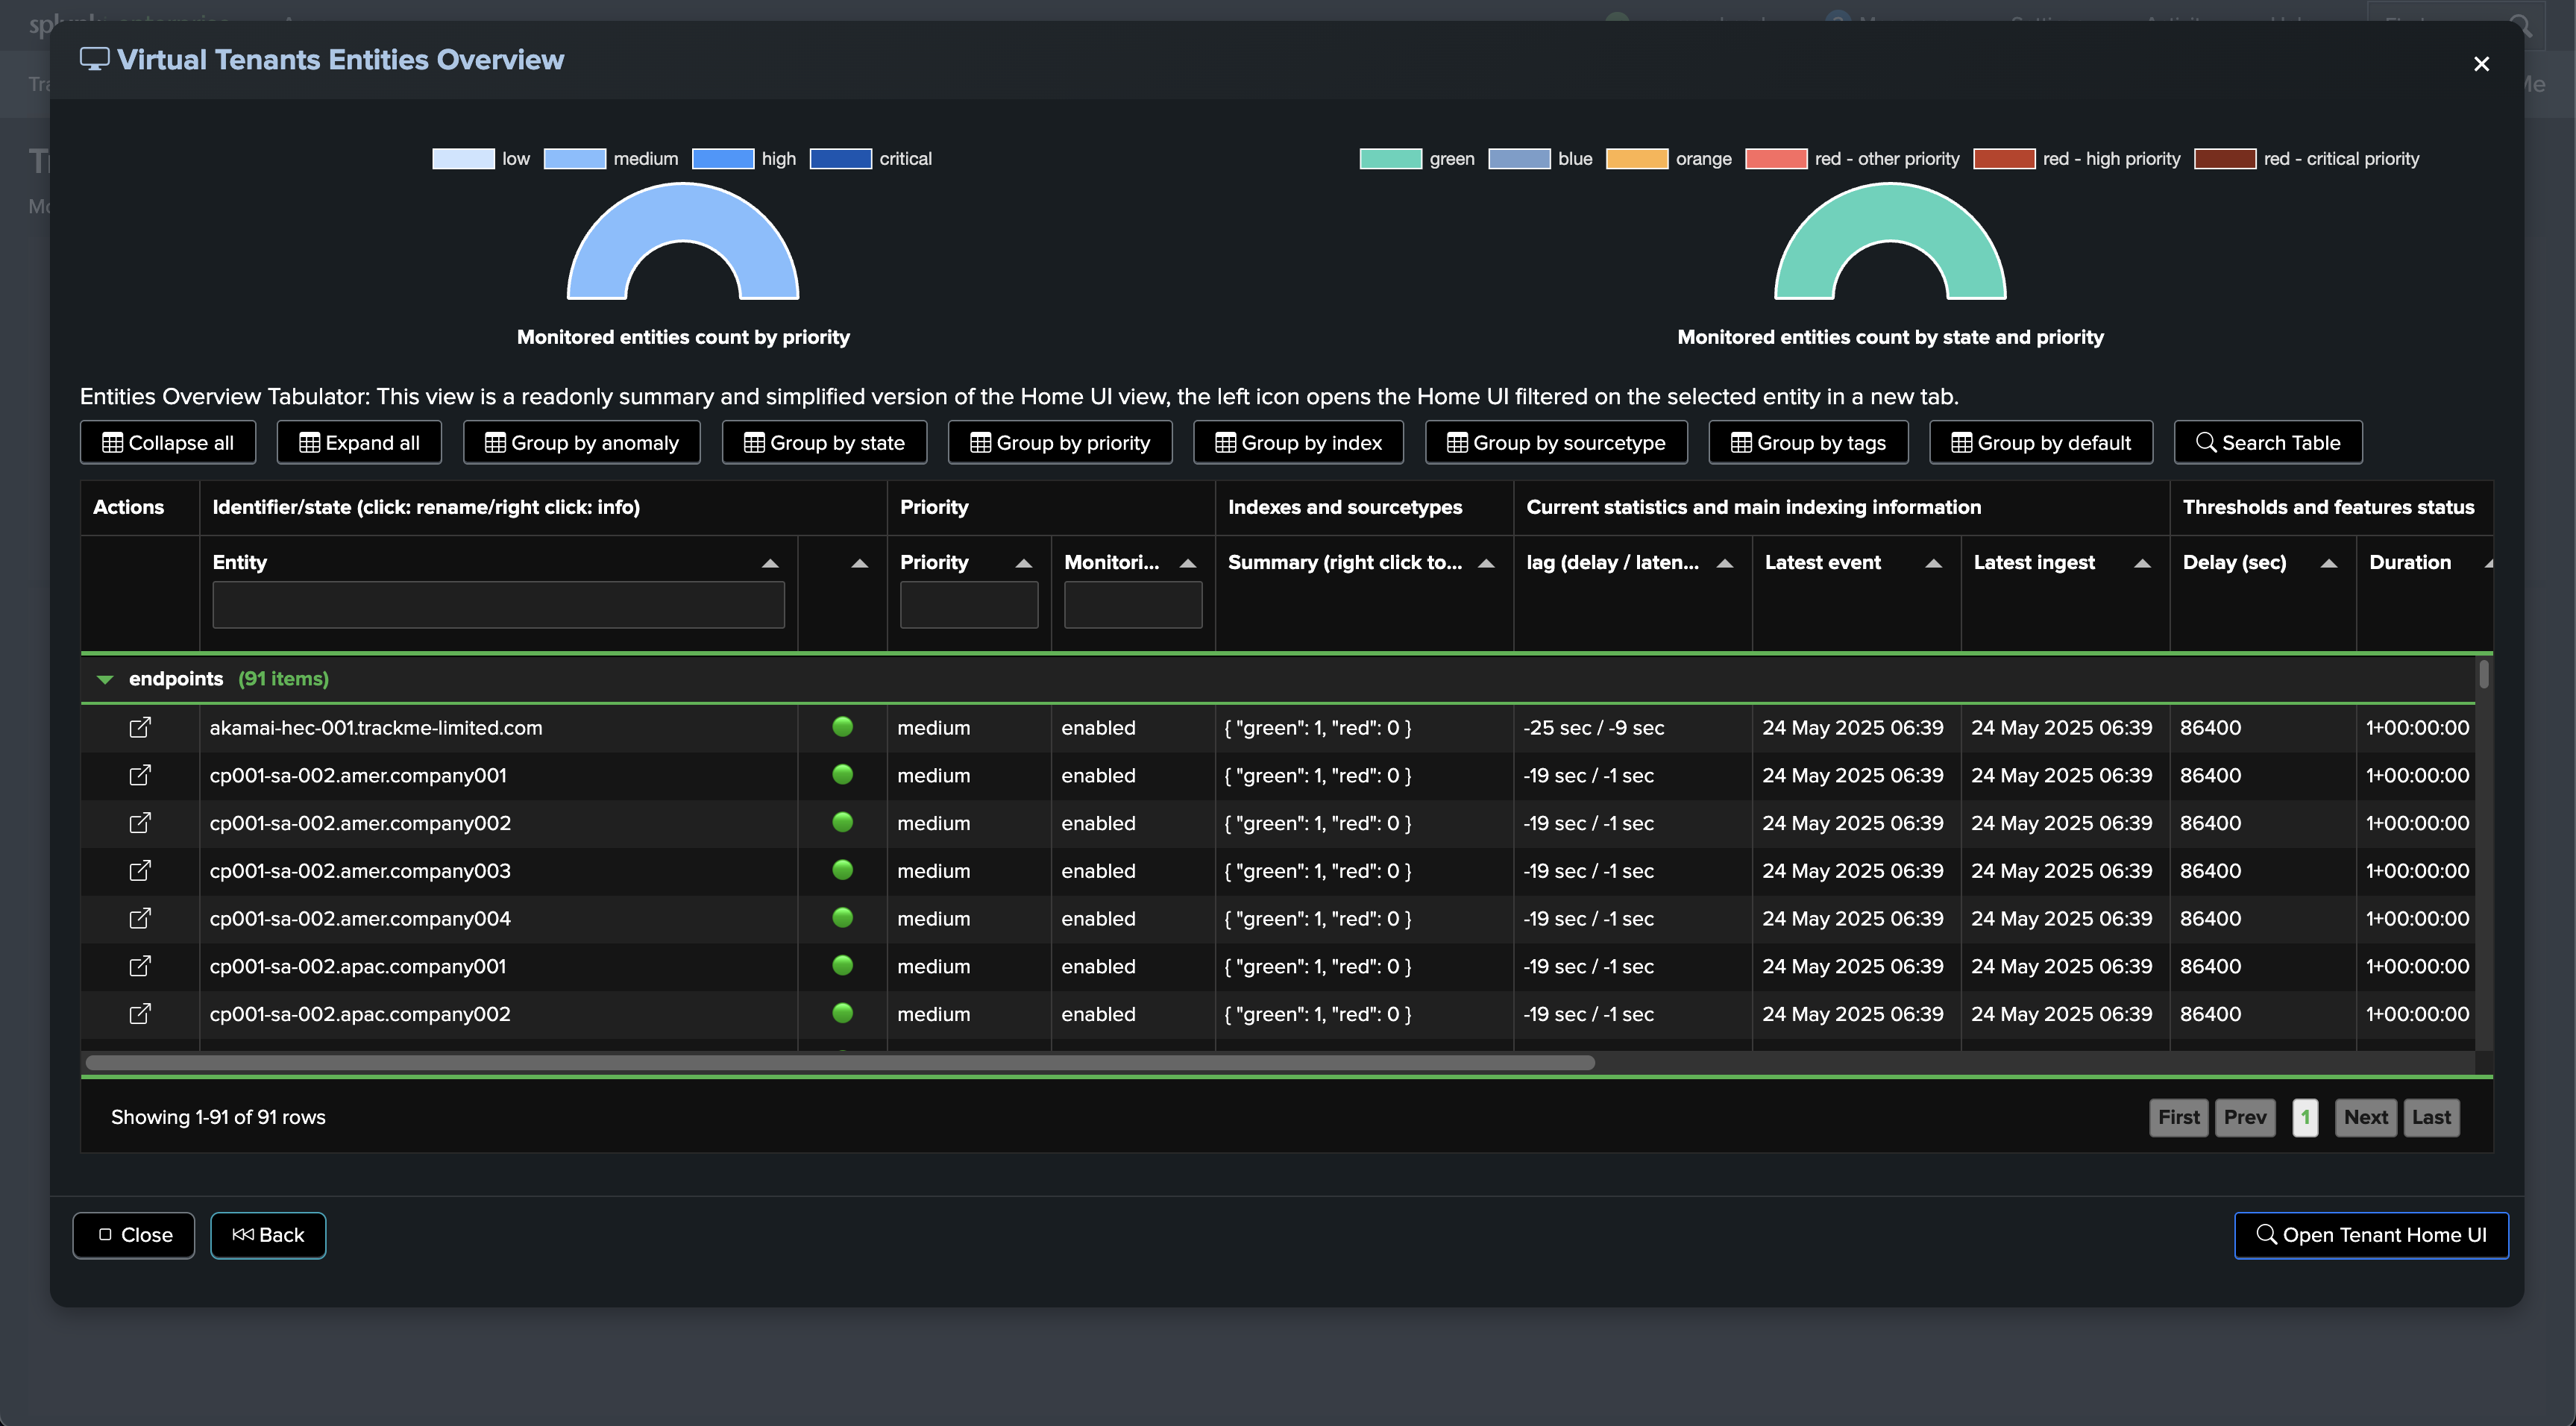Image resolution: width=2576 pixels, height=1426 pixels.
Task: Close dialog with X icon
Action: tap(2481, 64)
